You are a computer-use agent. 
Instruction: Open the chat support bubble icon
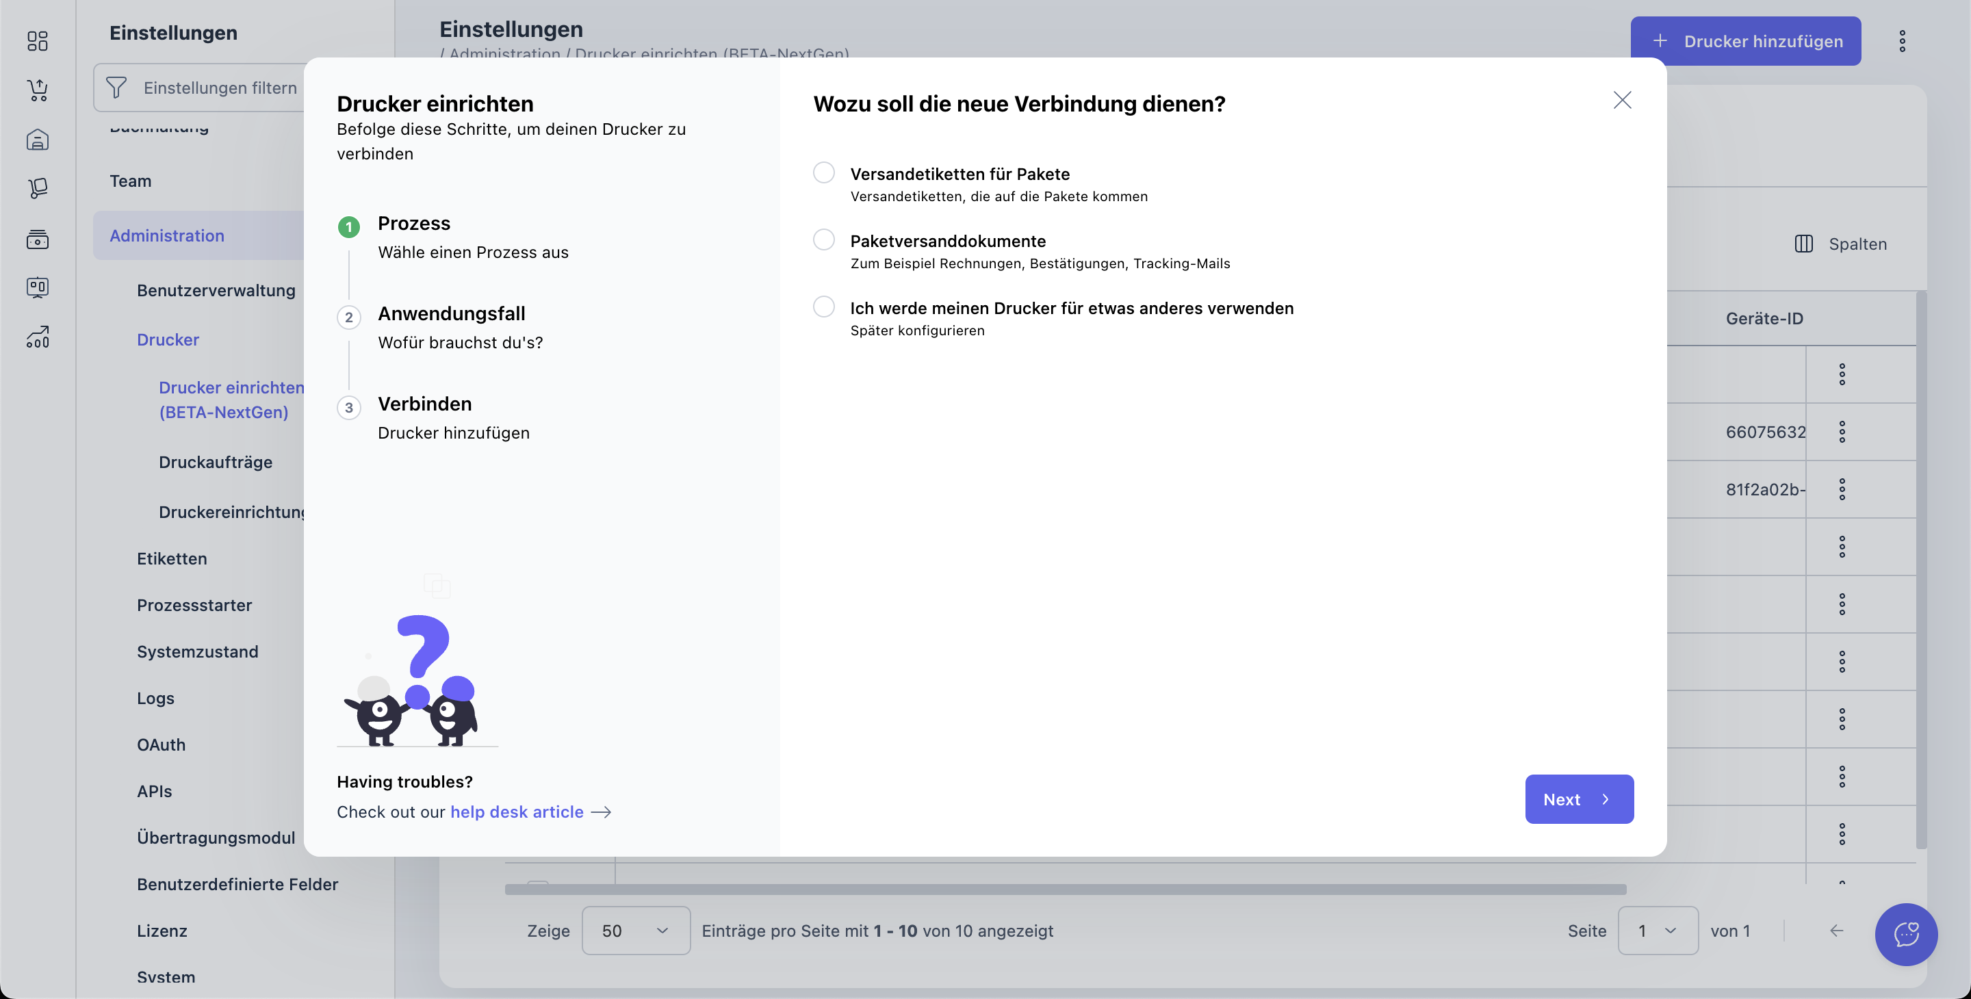(x=1905, y=933)
